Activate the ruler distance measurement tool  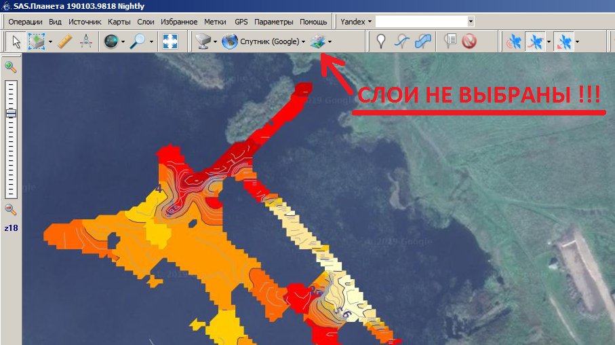tap(65, 42)
